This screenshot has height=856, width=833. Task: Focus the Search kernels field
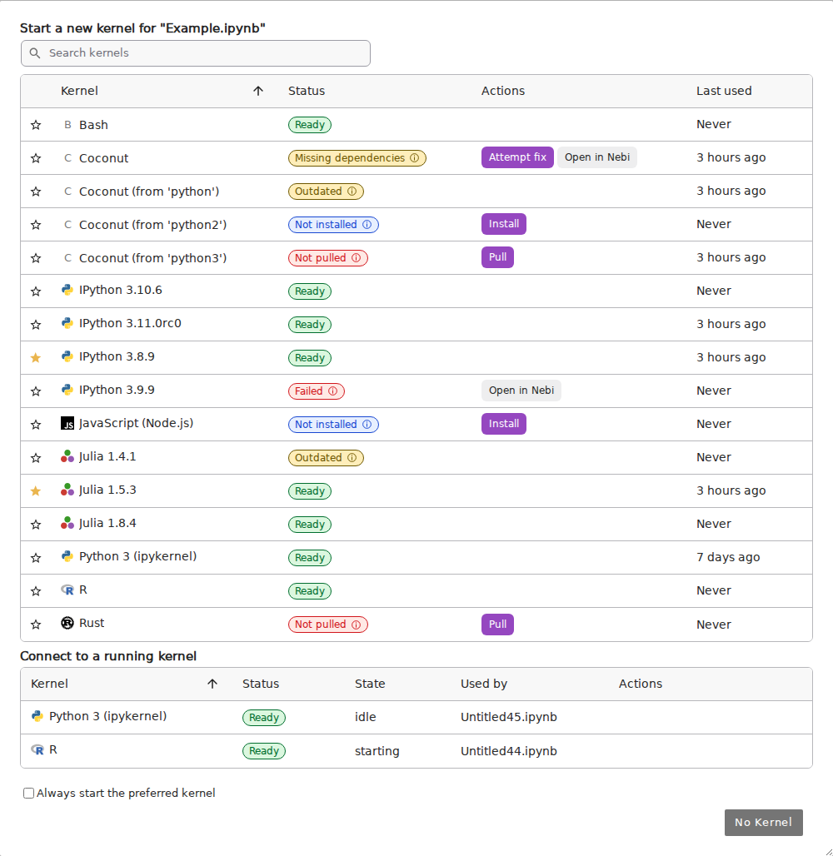(196, 53)
